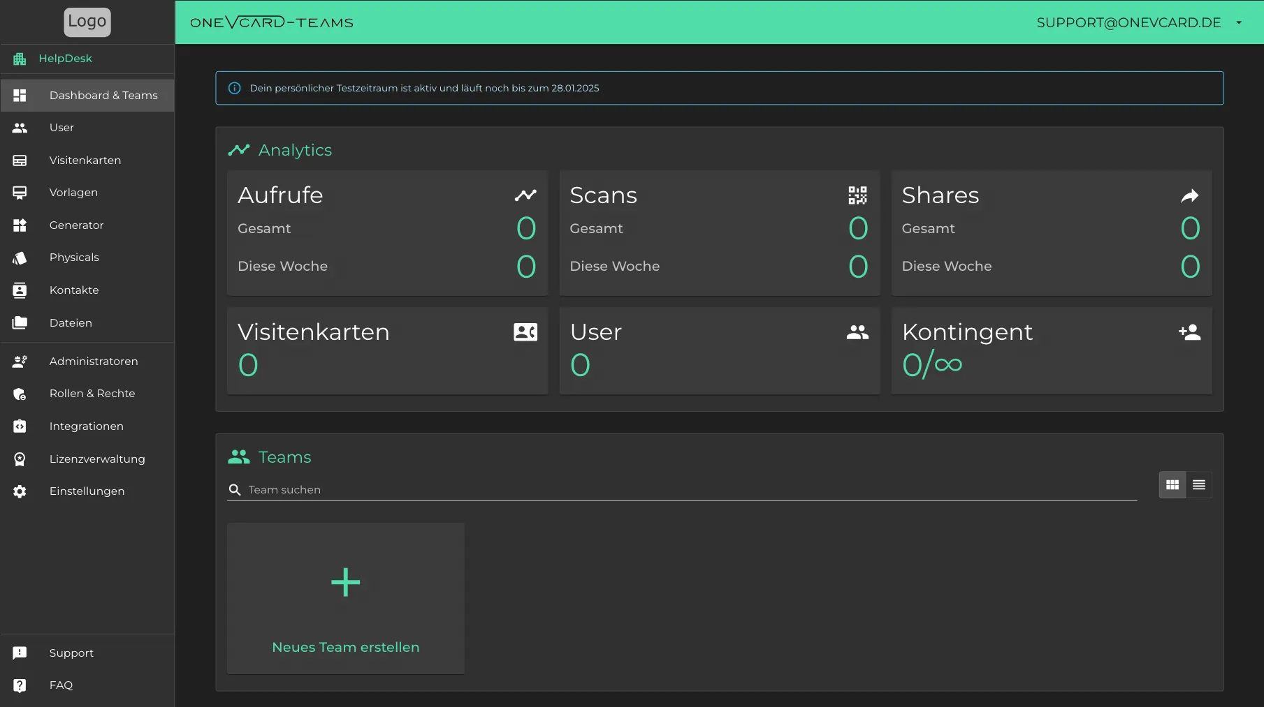
Task: Open Generator menu entry
Action: (x=87, y=225)
